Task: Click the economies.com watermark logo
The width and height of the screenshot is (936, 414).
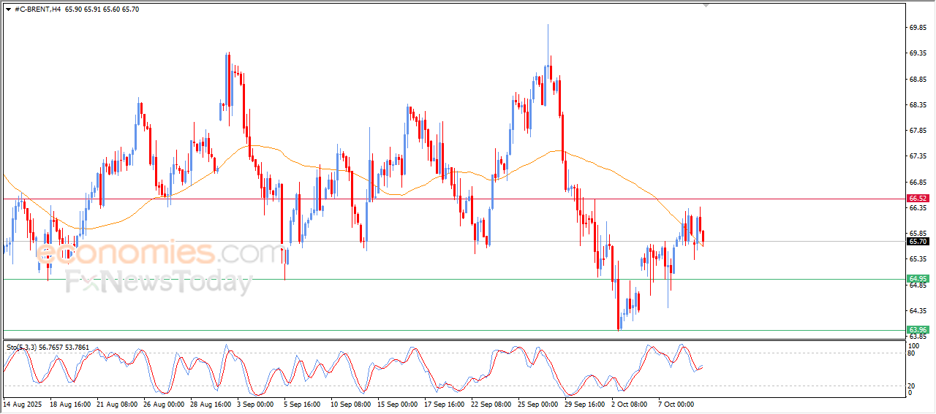Action: [x=158, y=253]
